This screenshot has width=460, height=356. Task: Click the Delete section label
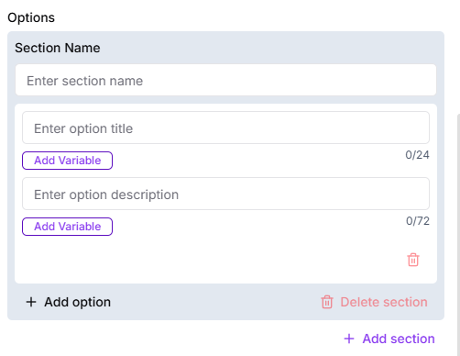[384, 302]
